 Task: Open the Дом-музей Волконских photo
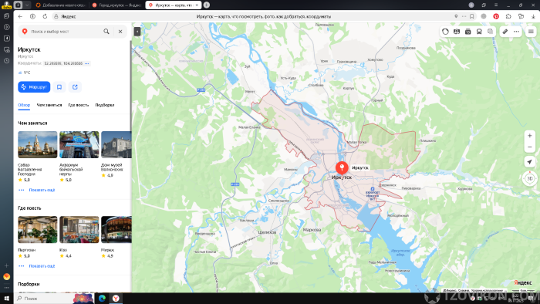pos(116,144)
